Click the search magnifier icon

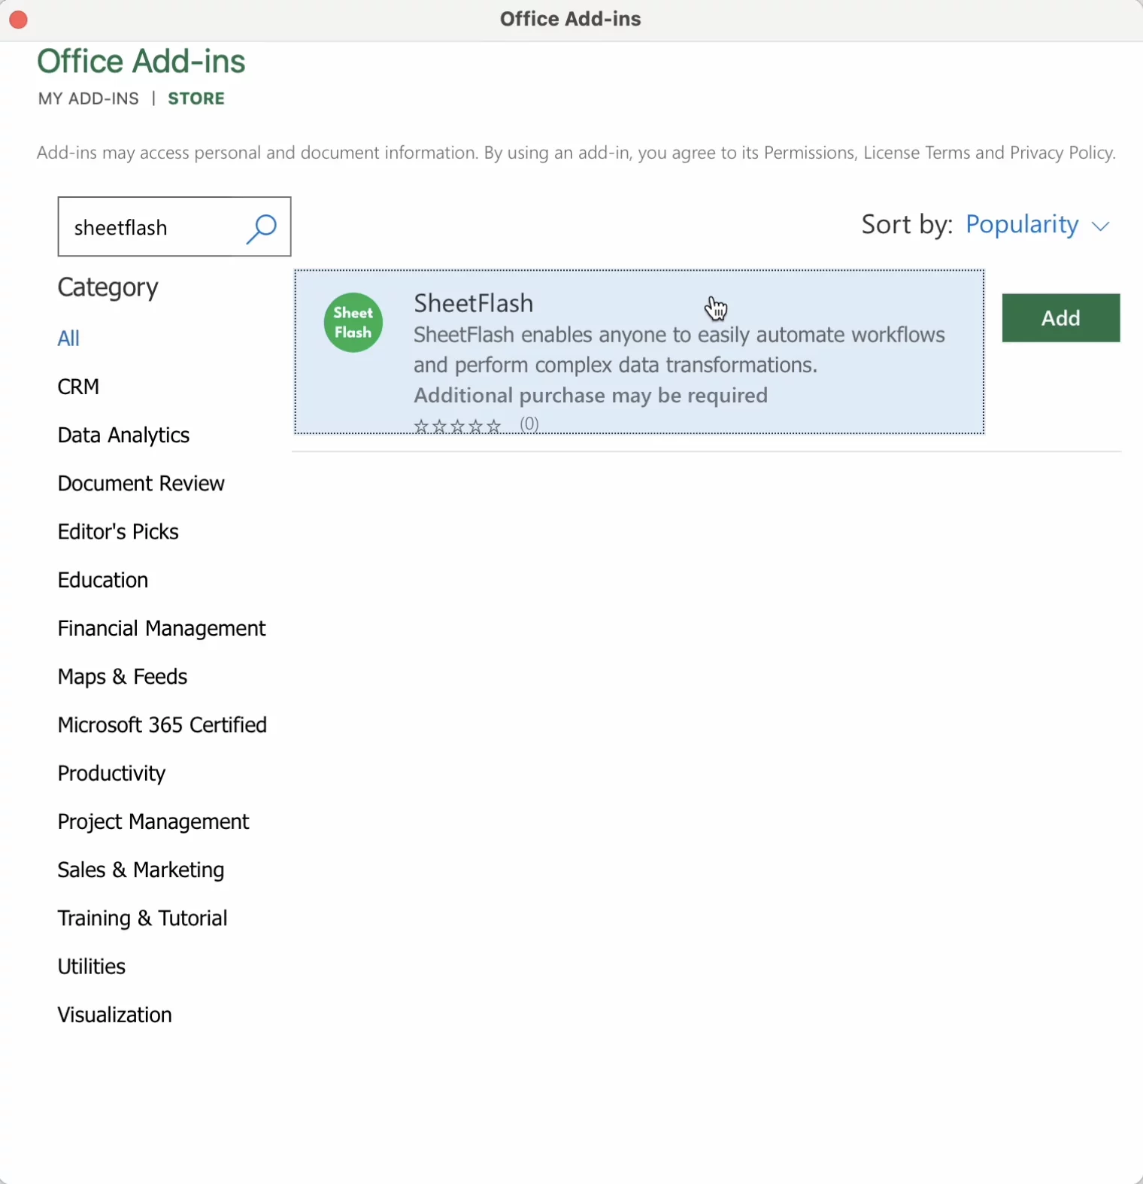point(261,228)
